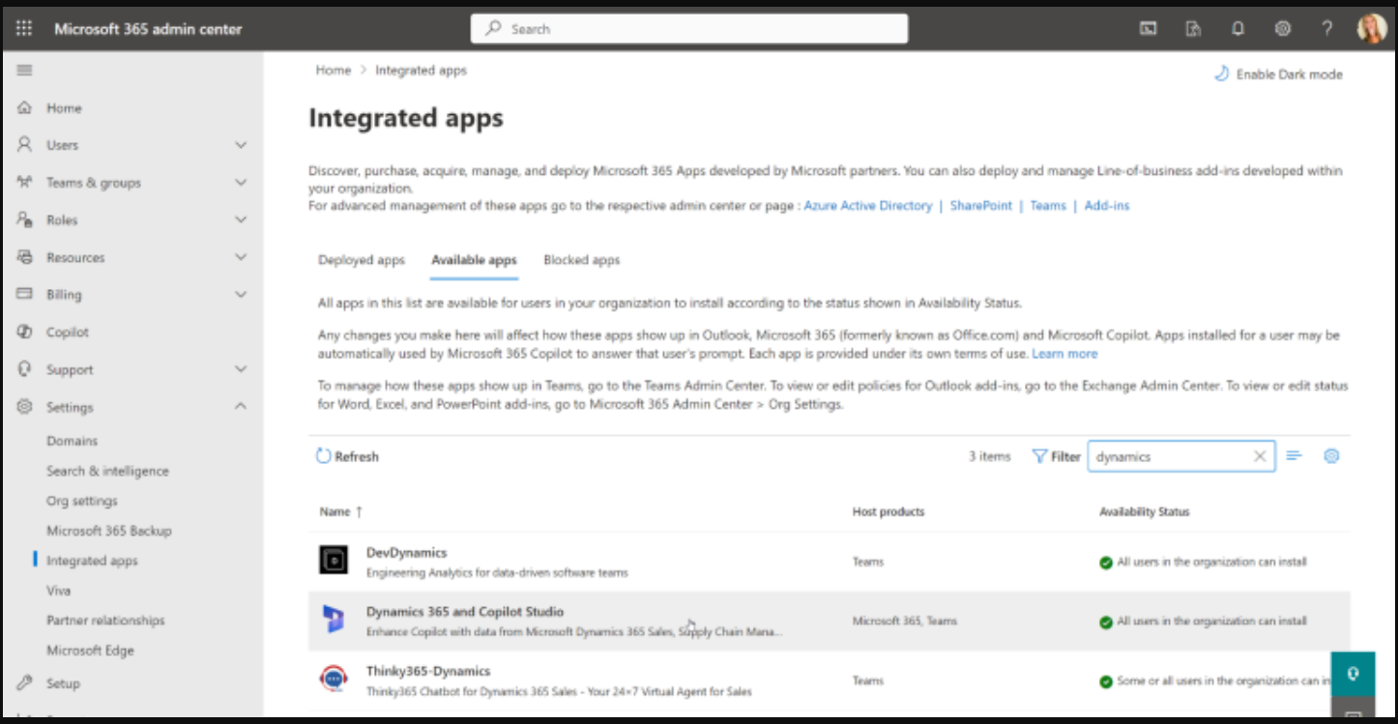The height and width of the screenshot is (724, 1398).
Task: Click the Host products column header
Action: [888, 511]
